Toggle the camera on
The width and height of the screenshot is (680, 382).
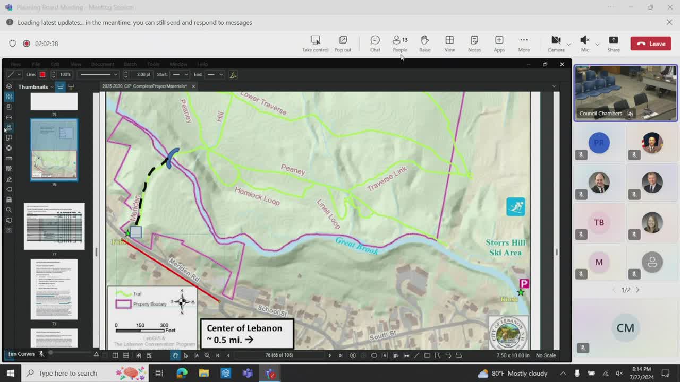pos(556,44)
